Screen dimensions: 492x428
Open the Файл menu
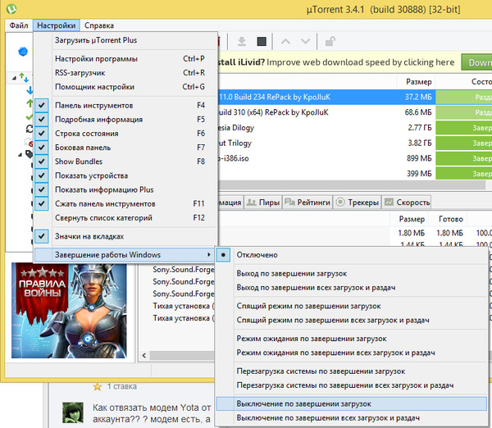(x=19, y=25)
